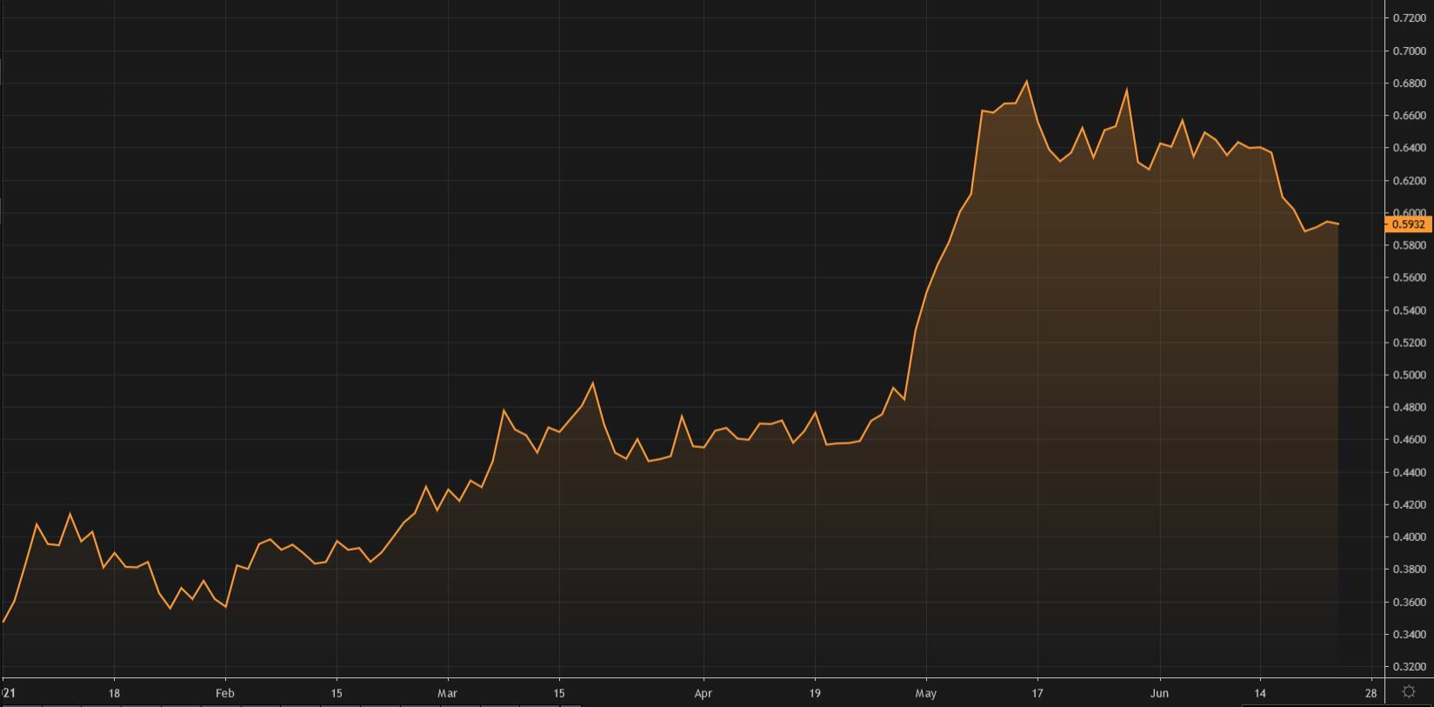Screen dimensions: 1434x707
Task: Select the 28 date label near gear
Action: [x=1371, y=693]
